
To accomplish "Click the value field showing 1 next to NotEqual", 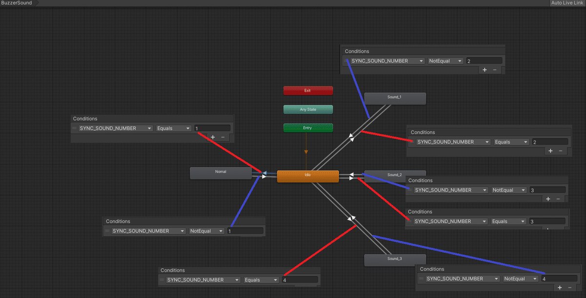I will tap(245, 231).
